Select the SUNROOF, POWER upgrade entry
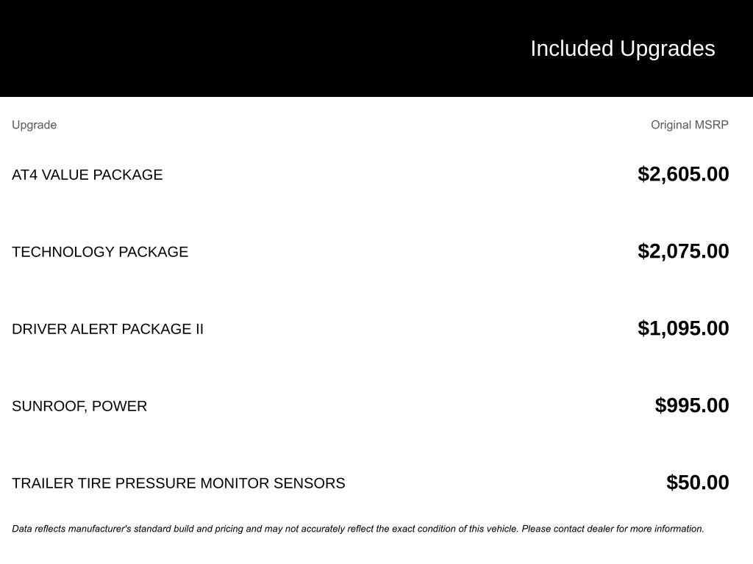This screenshot has width=753, height=564. tap(79, 406)
